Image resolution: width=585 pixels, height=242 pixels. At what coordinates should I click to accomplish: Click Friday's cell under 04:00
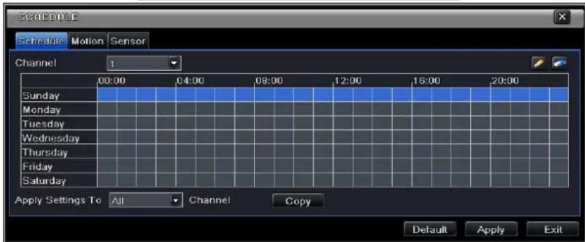(186, 166)
